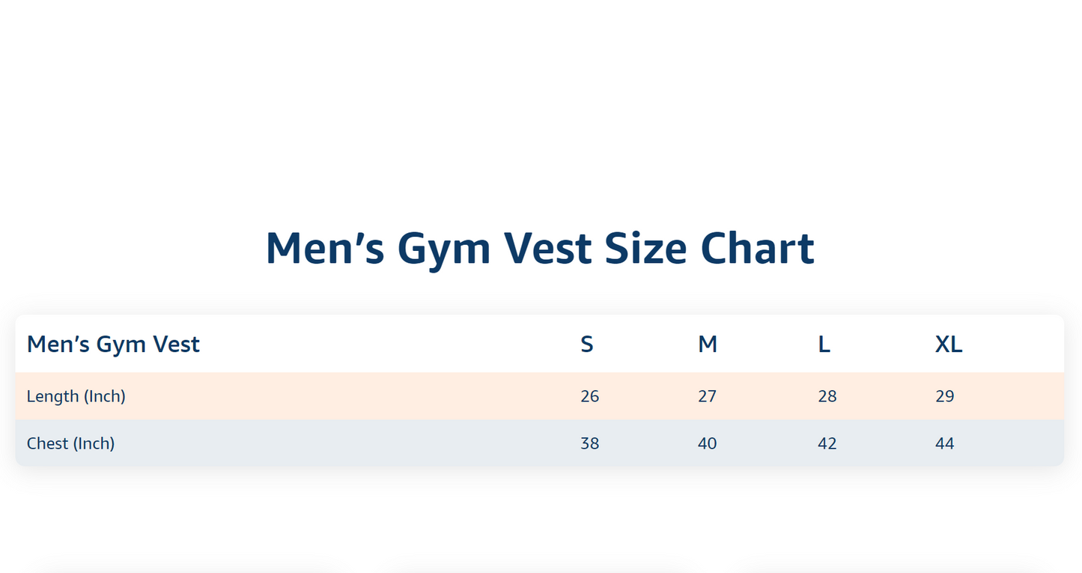Click the length value 27 cell

coord(707,396)
